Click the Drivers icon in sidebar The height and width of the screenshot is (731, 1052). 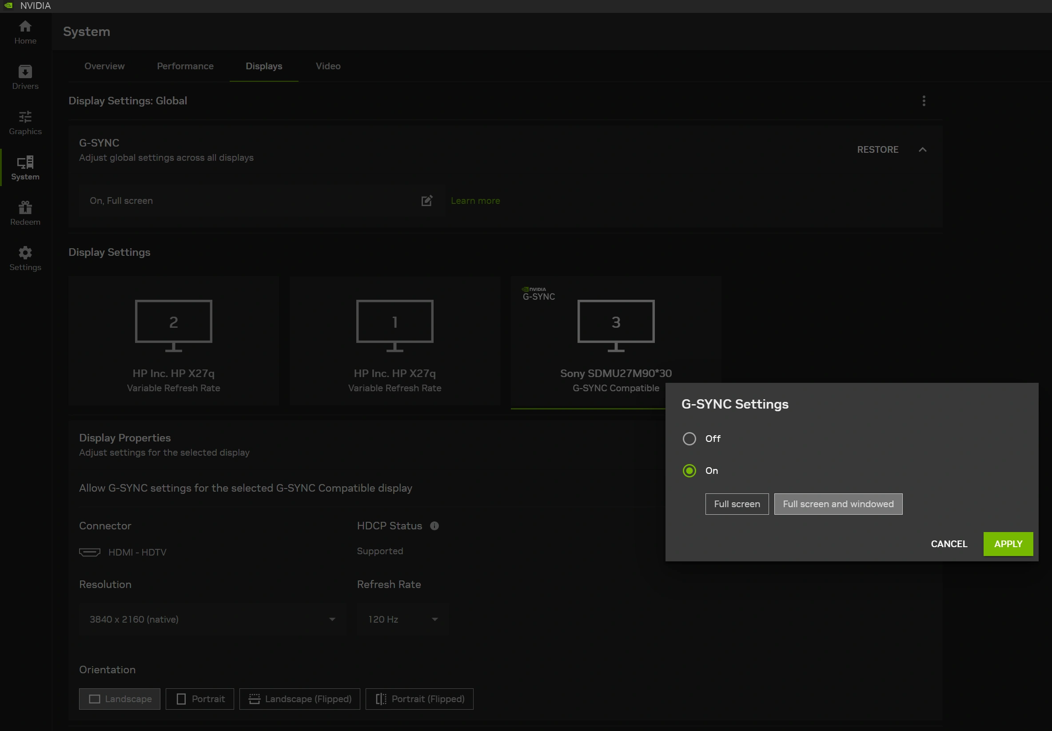coord(25,77)
